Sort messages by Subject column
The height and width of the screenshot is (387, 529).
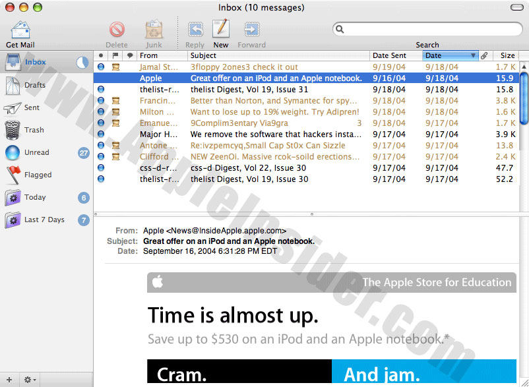point(278,55)
